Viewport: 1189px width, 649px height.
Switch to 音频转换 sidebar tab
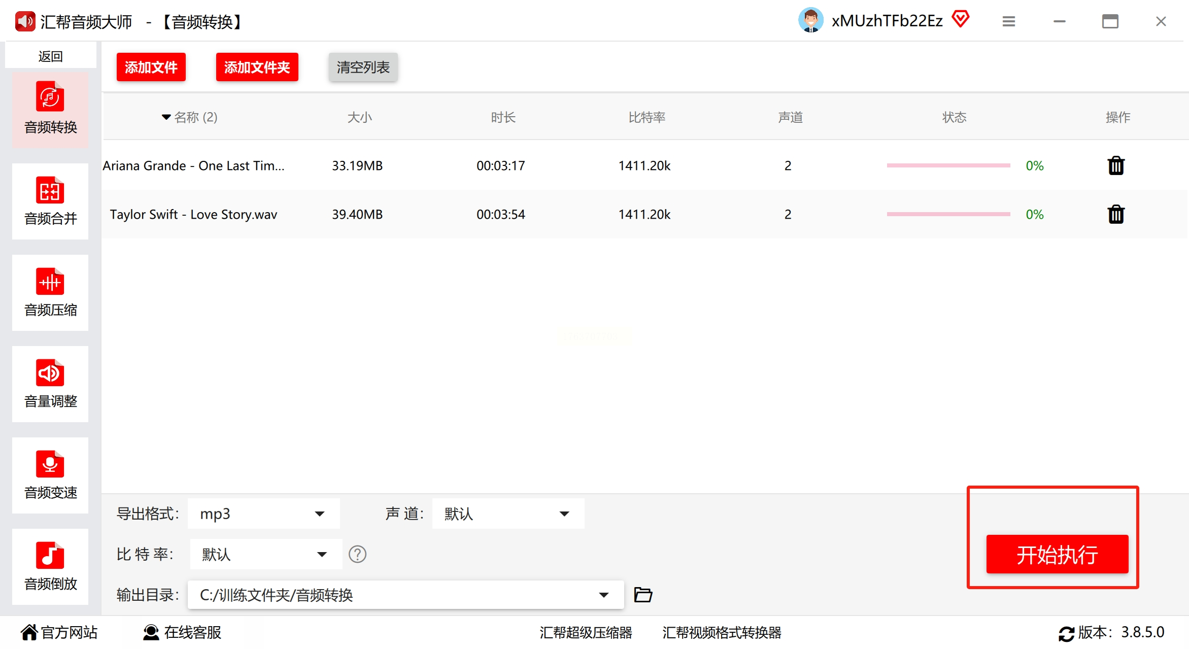50,110
